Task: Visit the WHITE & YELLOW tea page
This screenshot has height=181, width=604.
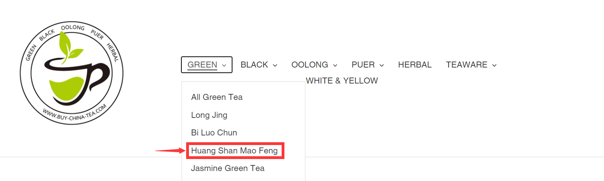Action: coord(342,81)
